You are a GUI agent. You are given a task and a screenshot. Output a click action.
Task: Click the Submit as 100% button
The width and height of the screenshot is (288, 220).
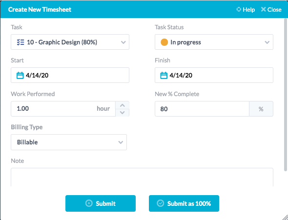184,203
